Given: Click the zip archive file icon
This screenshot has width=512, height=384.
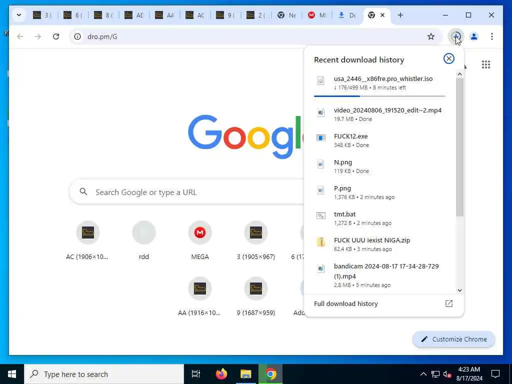Looking at the screenshot, I should 321,241.
